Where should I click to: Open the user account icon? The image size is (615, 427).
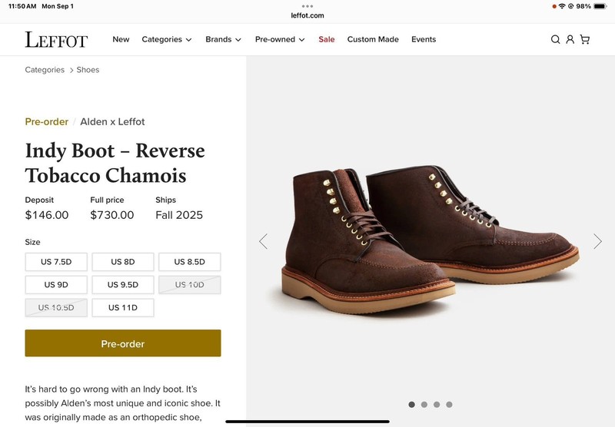point(570,40)
